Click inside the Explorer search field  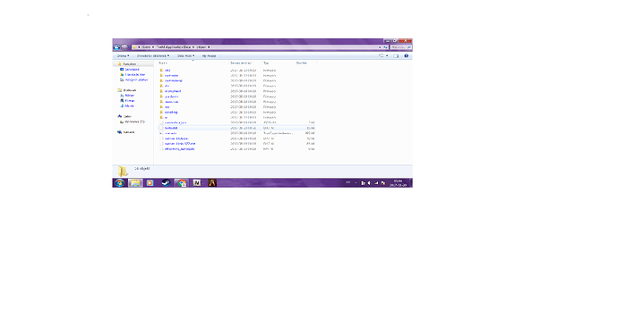(x=401, y=47)
